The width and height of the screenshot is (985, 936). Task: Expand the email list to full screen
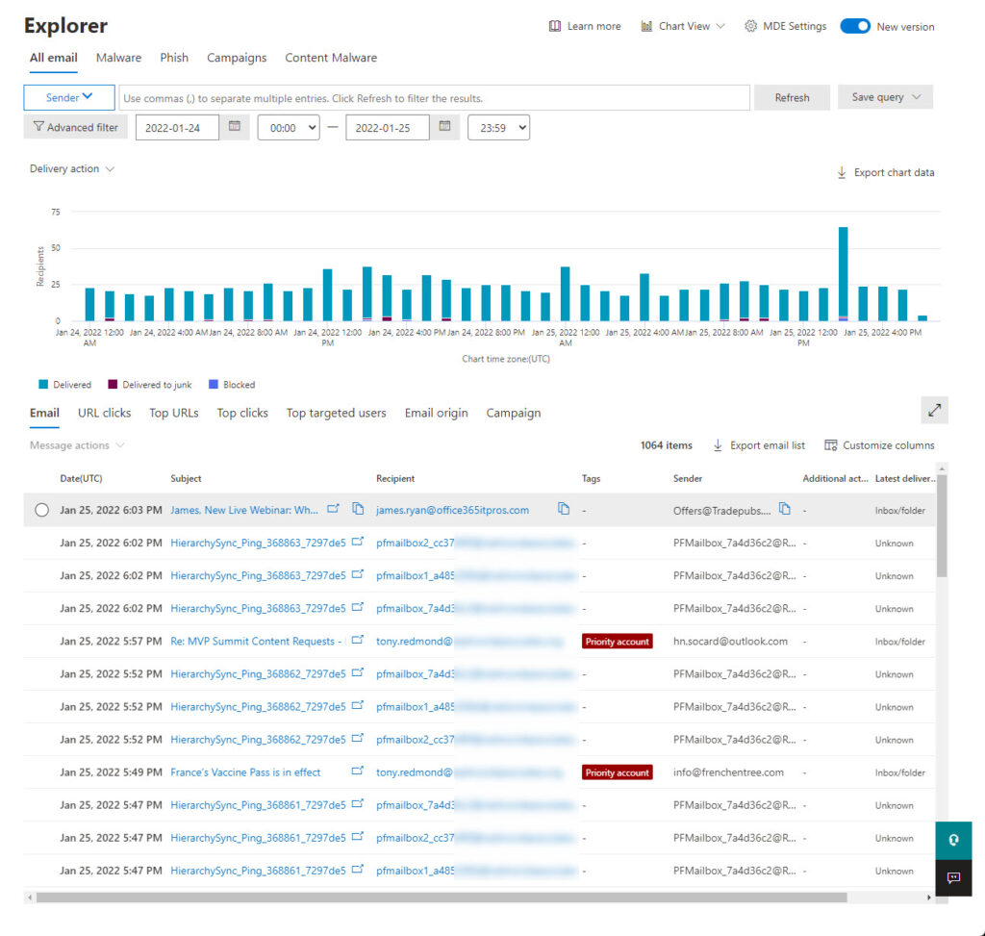935,410
